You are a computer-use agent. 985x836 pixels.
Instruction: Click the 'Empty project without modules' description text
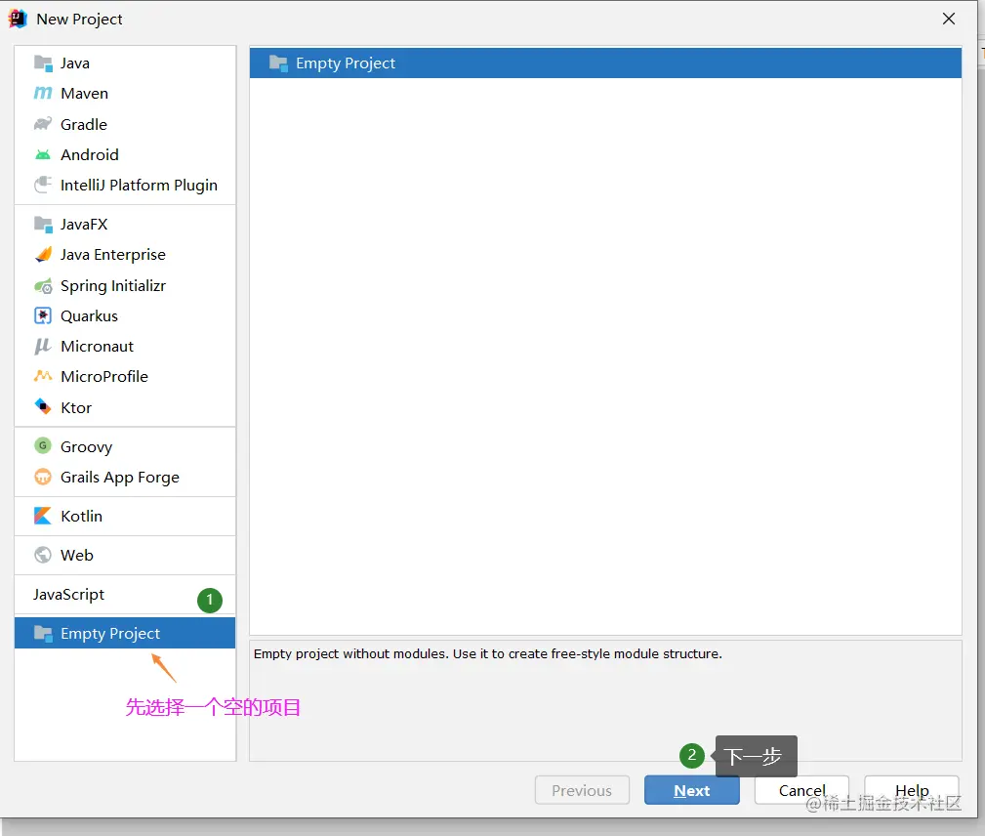(x=487, y=653)
